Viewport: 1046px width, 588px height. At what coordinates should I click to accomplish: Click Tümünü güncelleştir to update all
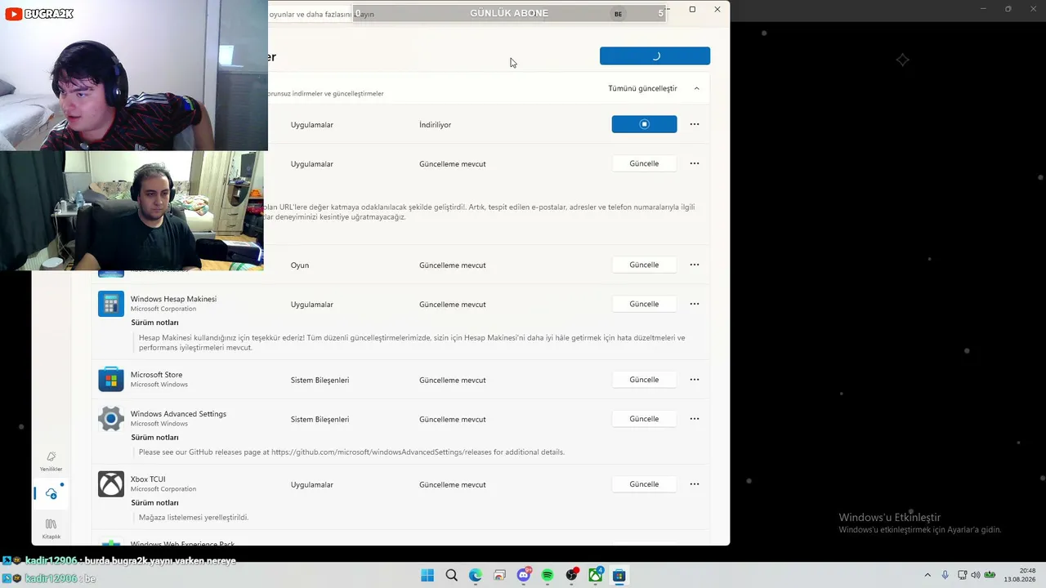click(642, 88)
